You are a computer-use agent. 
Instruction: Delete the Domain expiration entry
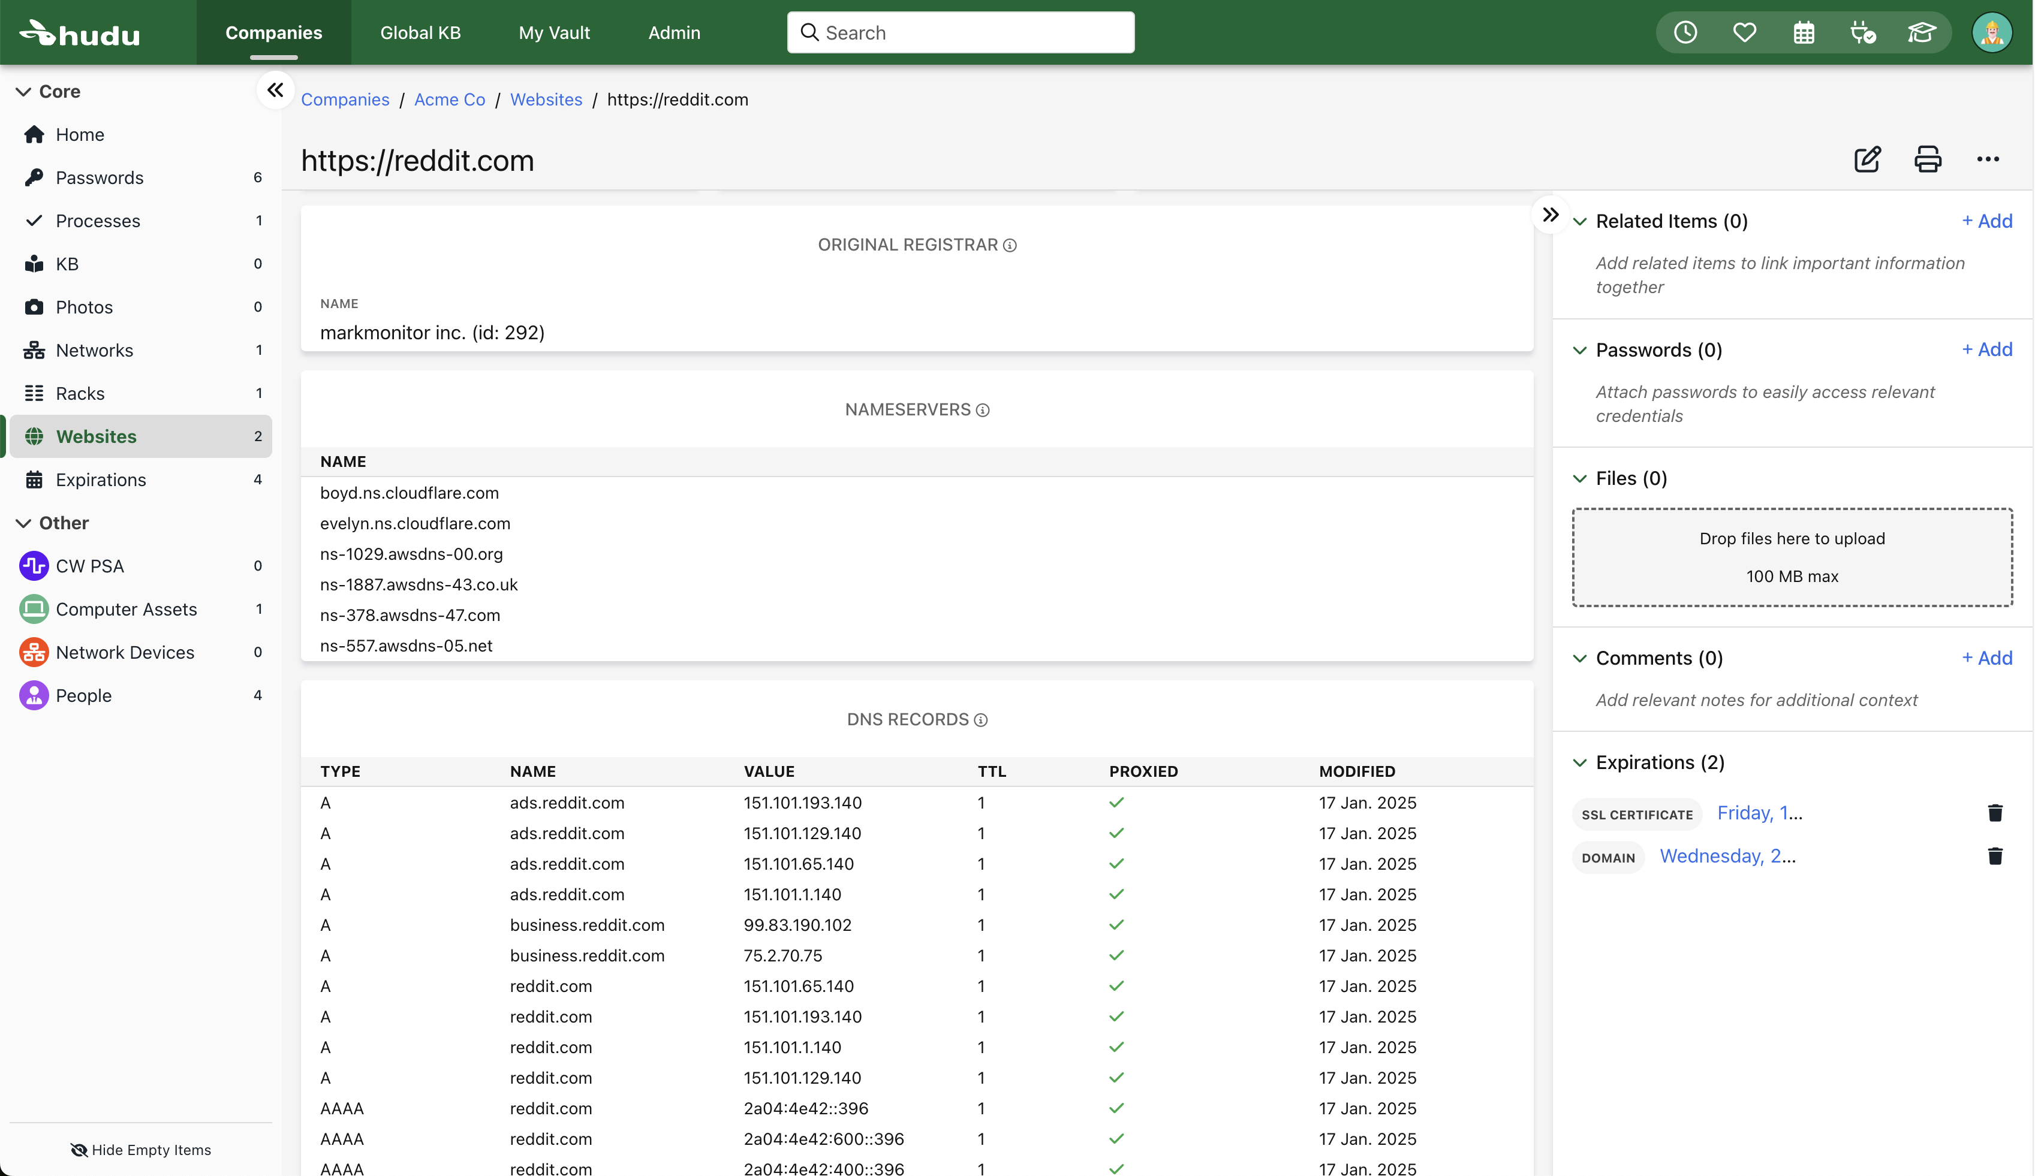coord(1995,855)
